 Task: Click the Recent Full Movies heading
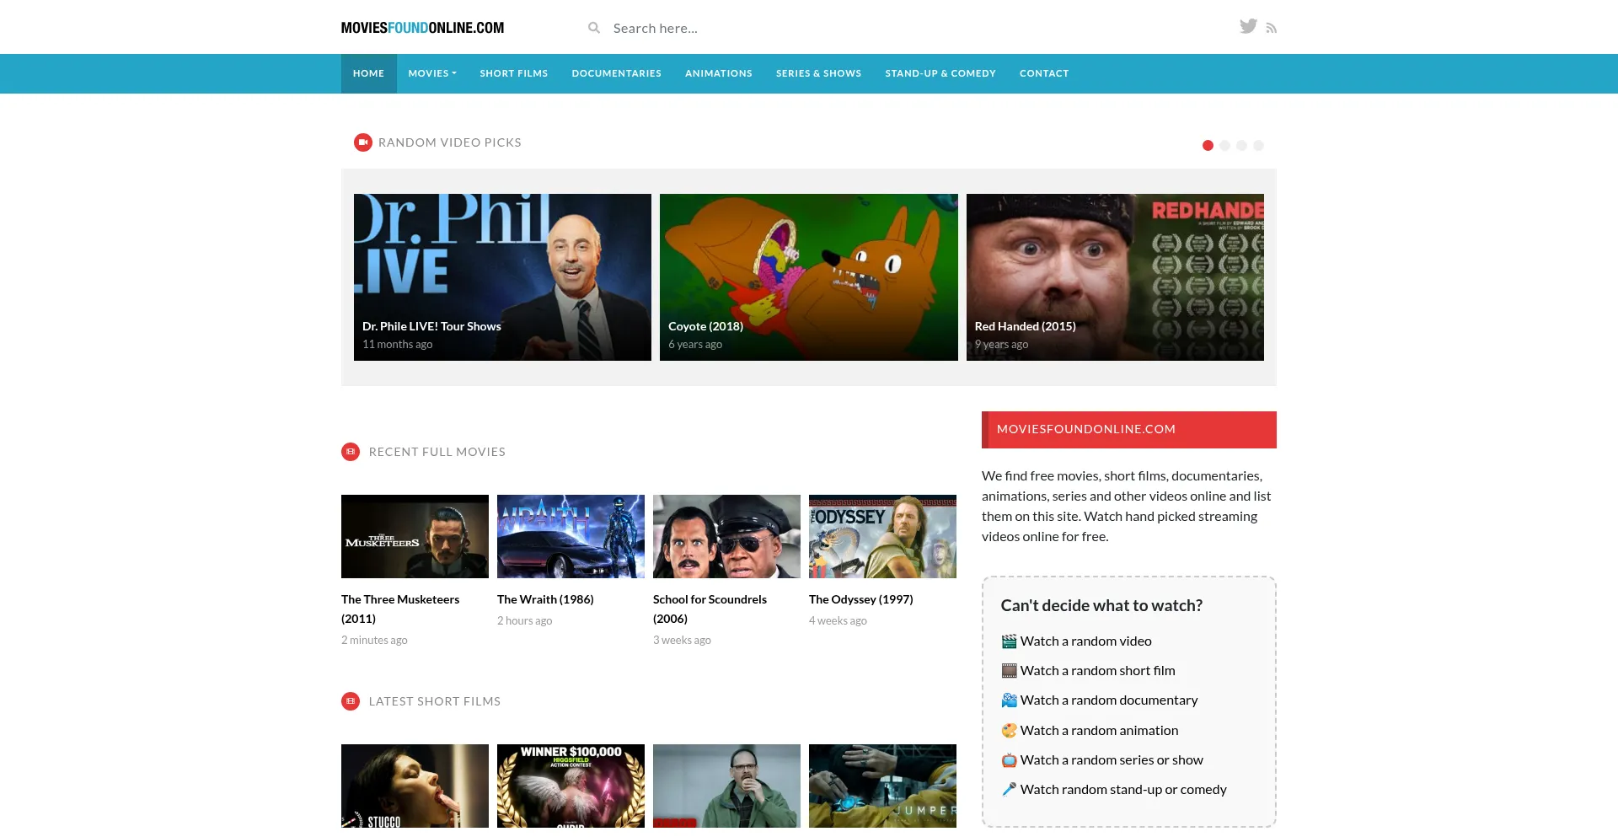pyautogui.click(x=437, y=452)
